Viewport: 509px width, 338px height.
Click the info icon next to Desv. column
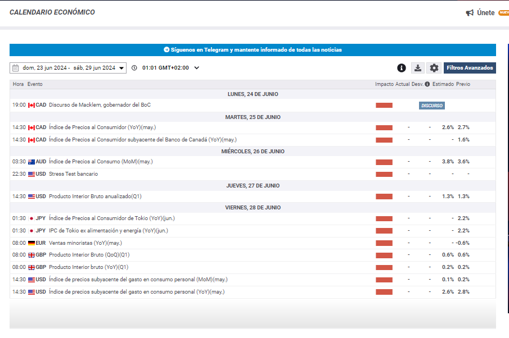click(x=427, y=84)
